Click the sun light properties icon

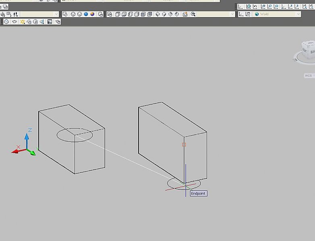click(x=23, y=22)
